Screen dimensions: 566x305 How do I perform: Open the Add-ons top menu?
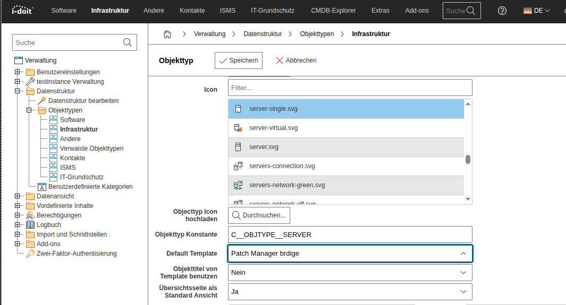click(416, 11)
